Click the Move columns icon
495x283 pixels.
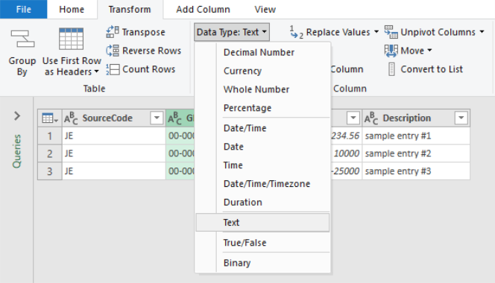(391, 51)
